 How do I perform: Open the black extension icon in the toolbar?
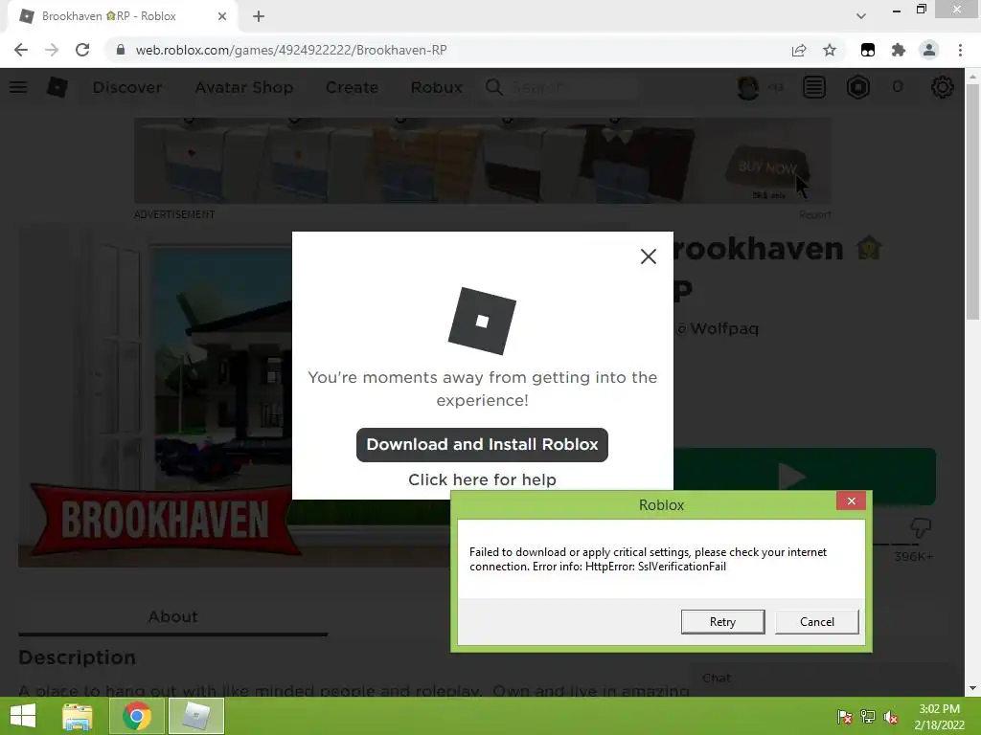(868, 50)
